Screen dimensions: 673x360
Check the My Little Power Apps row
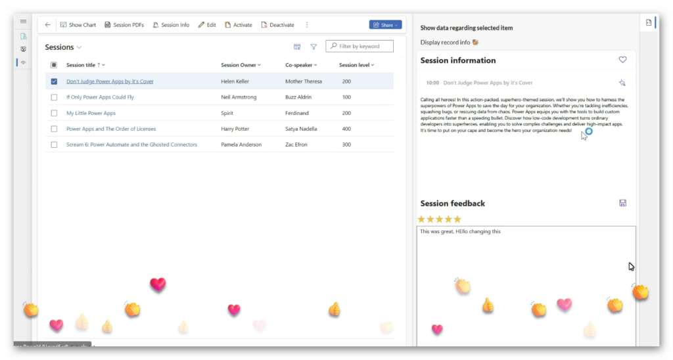click(x=54, y=113)
